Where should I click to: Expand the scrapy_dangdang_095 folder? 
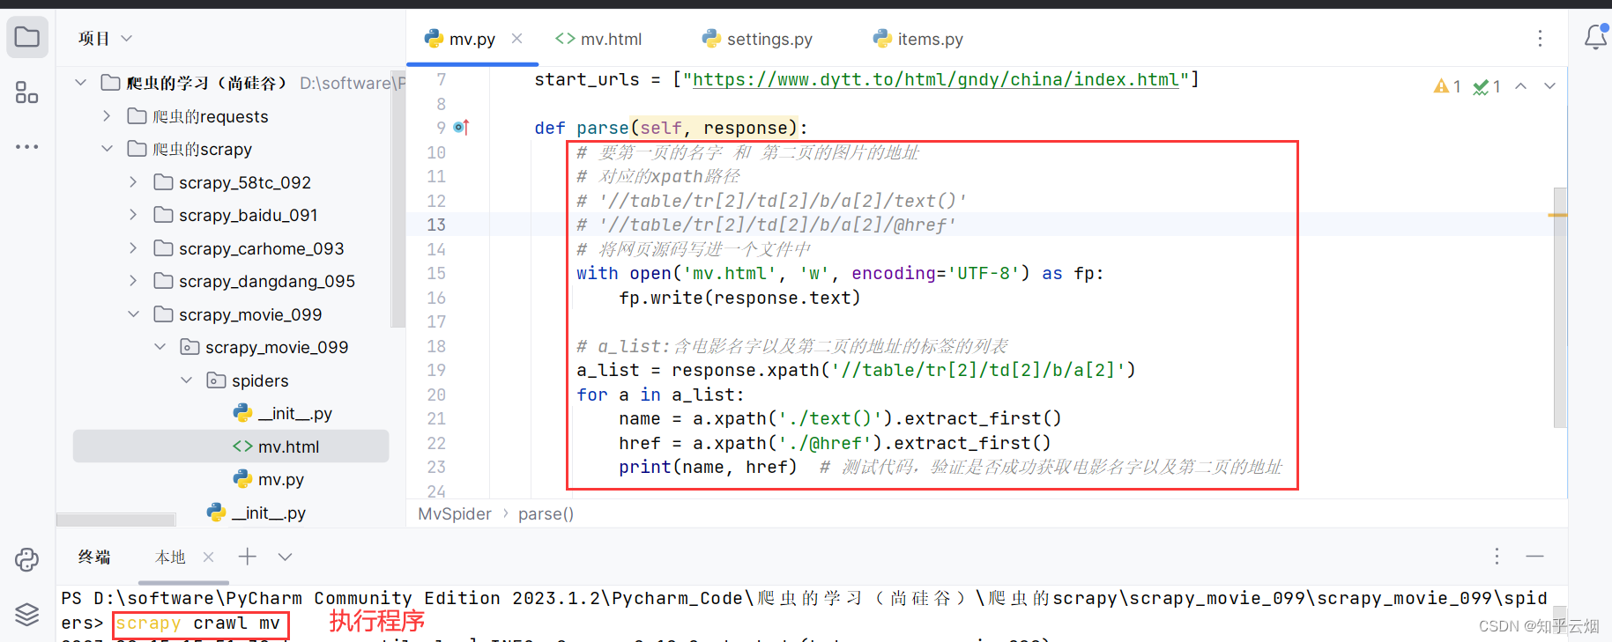pos(133,281)
